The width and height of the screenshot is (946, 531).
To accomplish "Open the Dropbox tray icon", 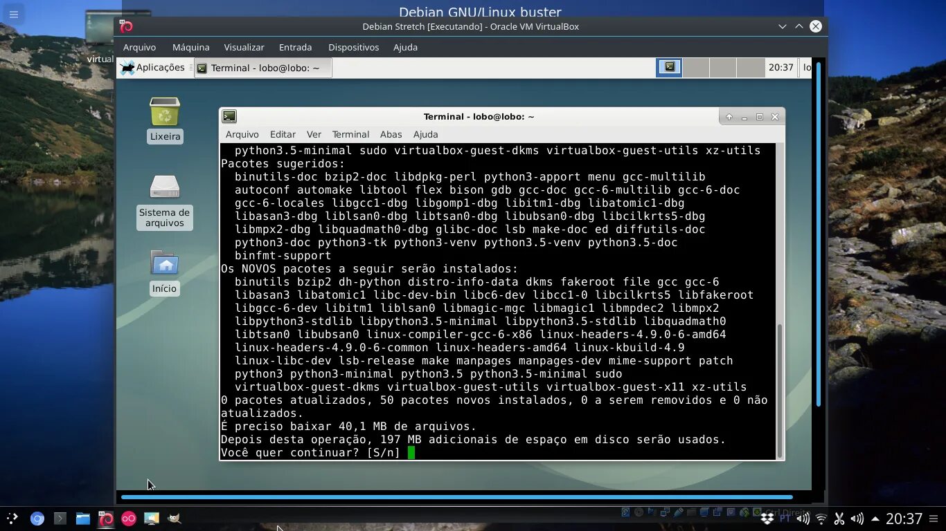I will pyautogui.click(x=767, y=519).
